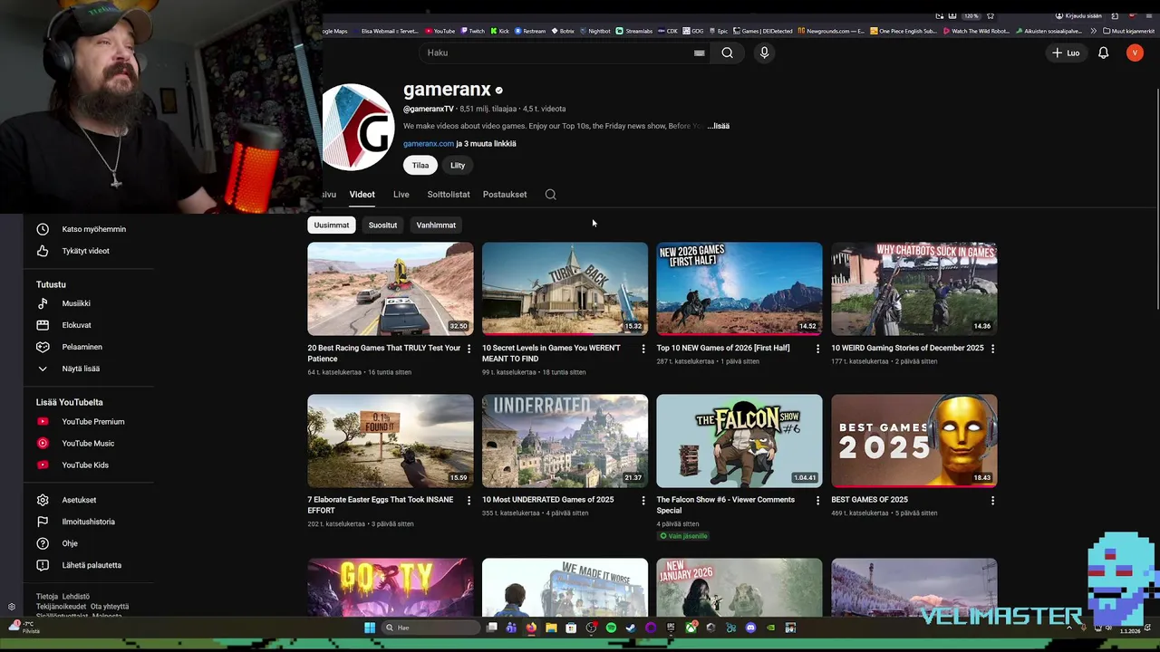Open 20 Best Racing Games video thumbnail
The height and width of the screenshot is (652, 1160).
390,289
